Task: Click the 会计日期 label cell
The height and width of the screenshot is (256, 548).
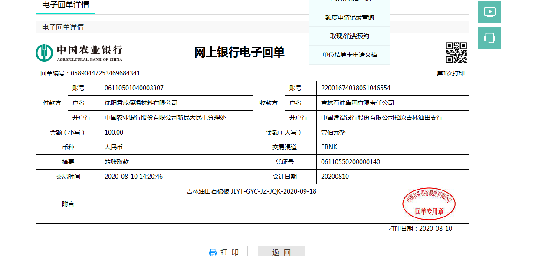Action: tap(285, 177)
